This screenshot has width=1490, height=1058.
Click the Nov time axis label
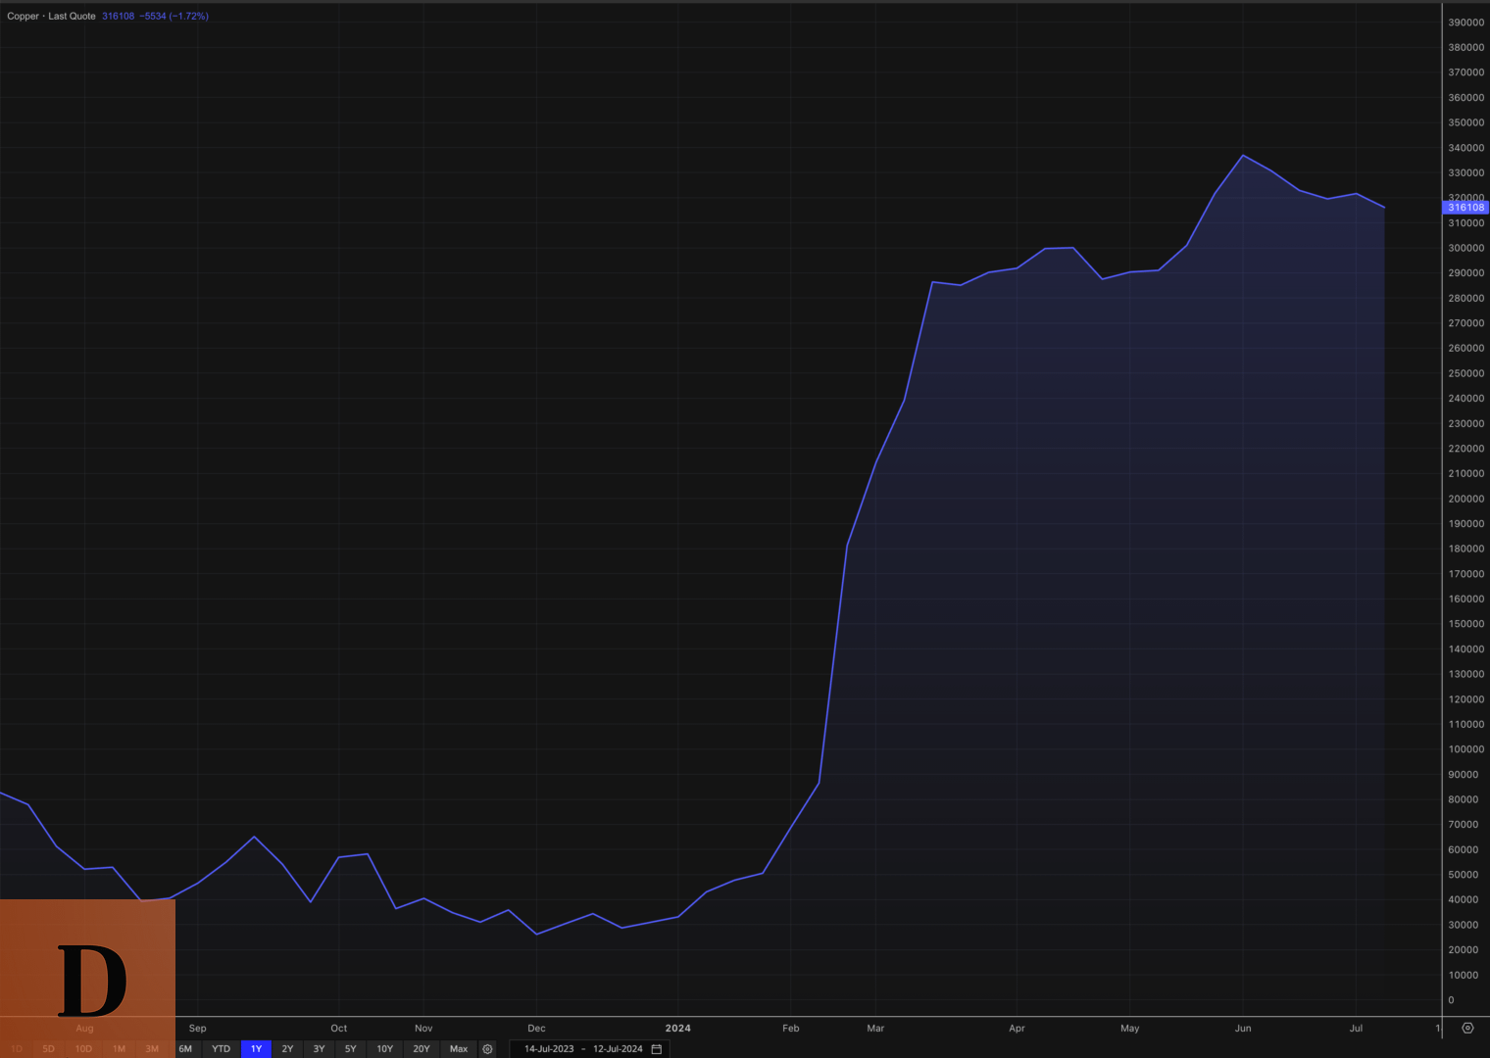pos(423,1029)
